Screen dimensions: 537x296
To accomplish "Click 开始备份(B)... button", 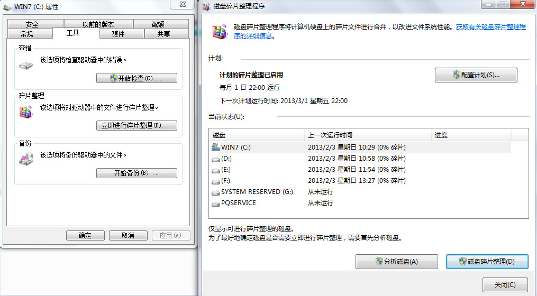I will click(x=136, y=173).
